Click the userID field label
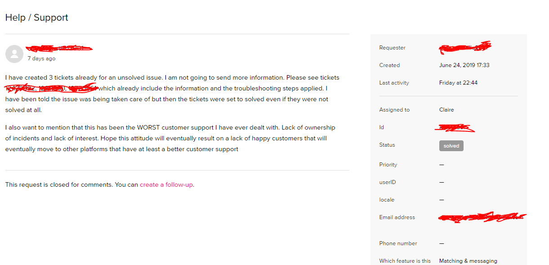This screenshot has width=549, height=265. pos(388,182)
